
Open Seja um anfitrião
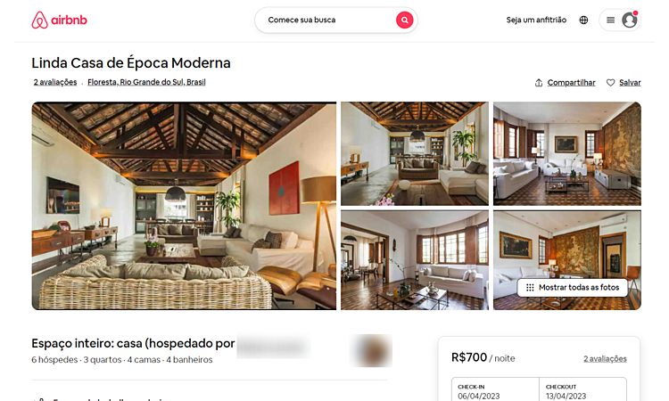pyautogui.click(x=536, y=20)
